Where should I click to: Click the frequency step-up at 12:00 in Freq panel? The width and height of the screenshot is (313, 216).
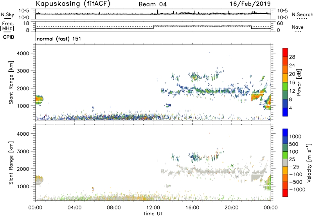pos(153,27)
